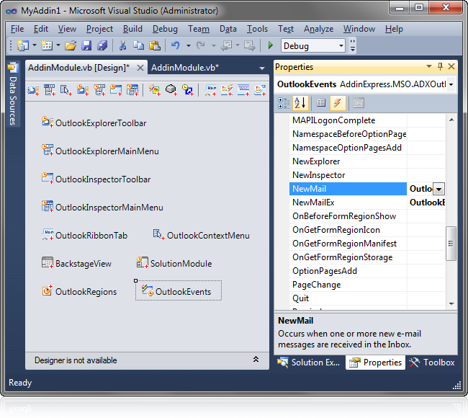Select the SolutionModule component
The height and width of the screenshot is (418, 468).
coord(174,263)
